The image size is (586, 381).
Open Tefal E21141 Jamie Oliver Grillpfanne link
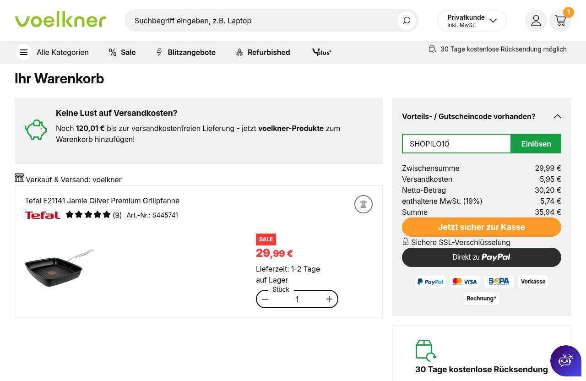102,201
